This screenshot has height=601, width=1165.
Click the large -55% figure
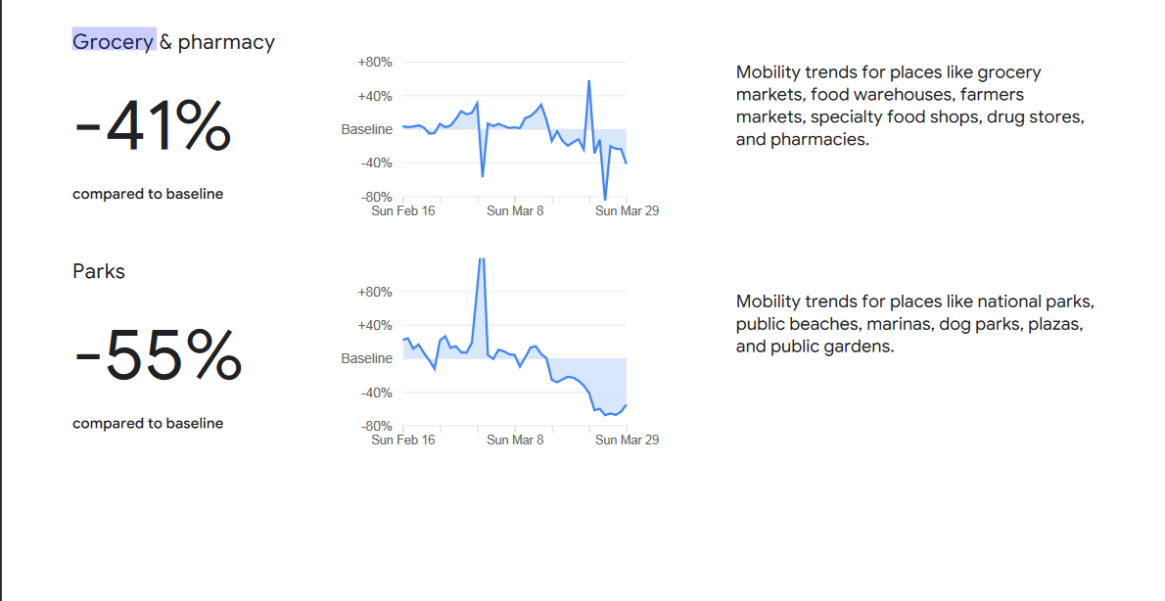(x=159, y=356)
